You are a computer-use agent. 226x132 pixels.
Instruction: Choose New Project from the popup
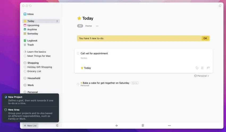30,100
